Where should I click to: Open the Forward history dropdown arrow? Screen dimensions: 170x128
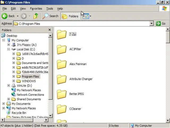click(x=29, y=16)
